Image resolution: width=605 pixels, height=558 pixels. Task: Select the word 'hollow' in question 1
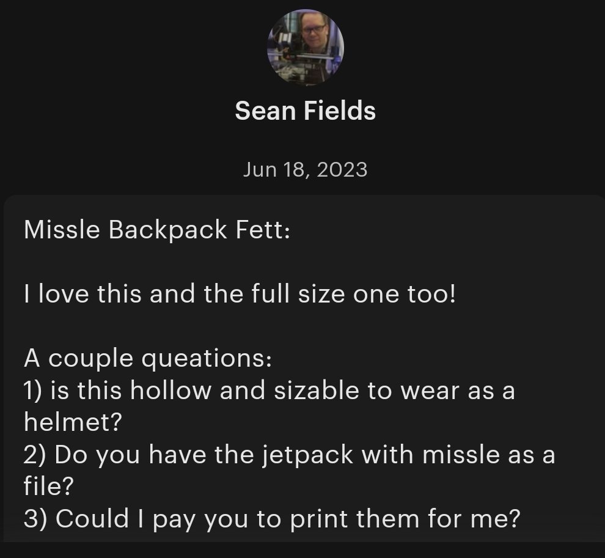click(x=171, y=390)
